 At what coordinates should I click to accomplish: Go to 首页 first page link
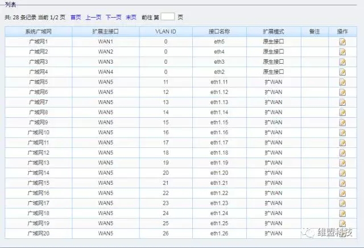[x=76, y=18]
